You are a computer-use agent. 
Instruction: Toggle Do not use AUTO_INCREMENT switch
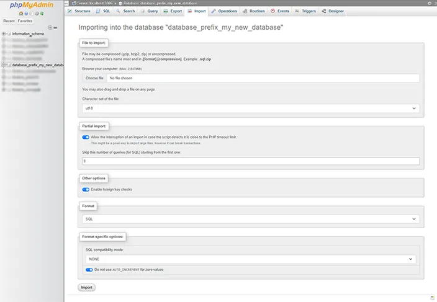[89, 270]
